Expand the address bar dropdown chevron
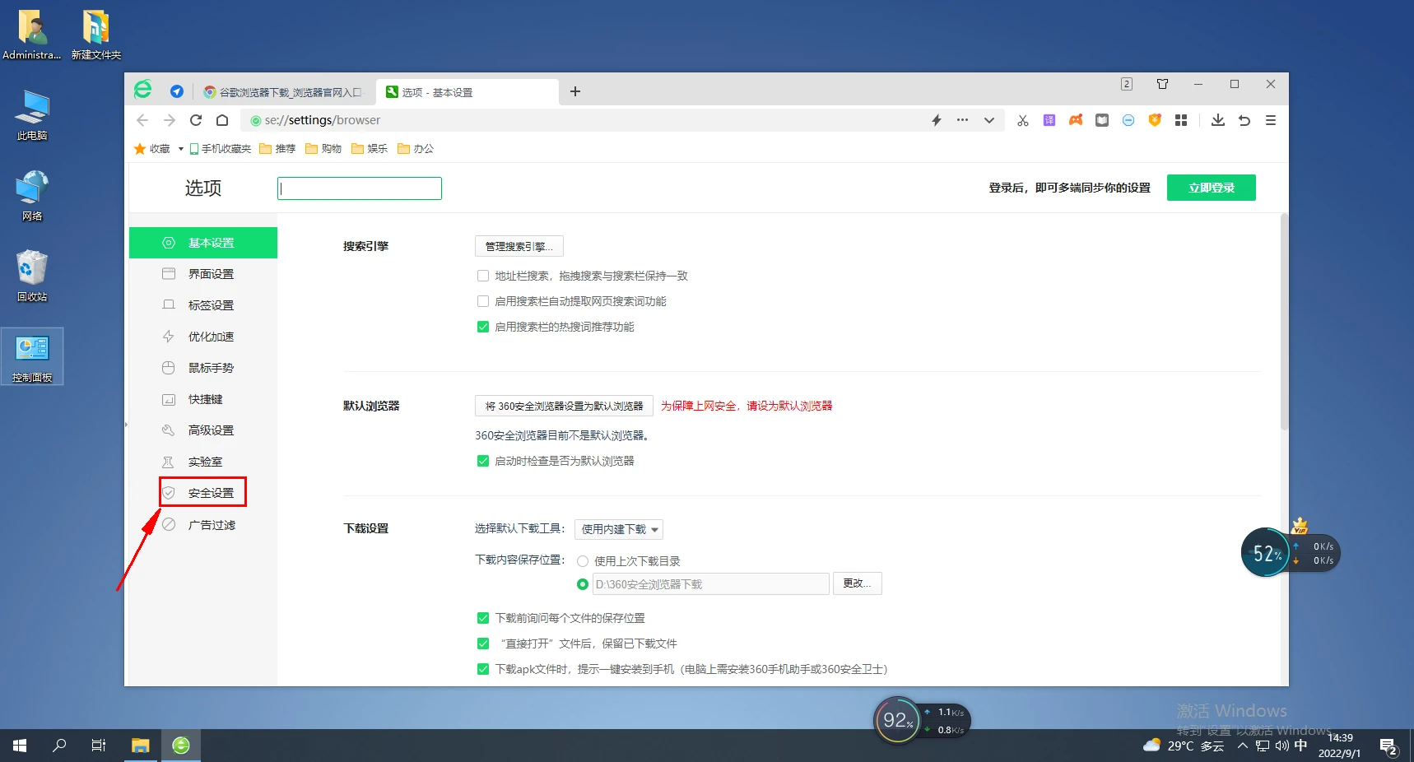Viewport: 1414px width, 762px height. pos(989,120)
